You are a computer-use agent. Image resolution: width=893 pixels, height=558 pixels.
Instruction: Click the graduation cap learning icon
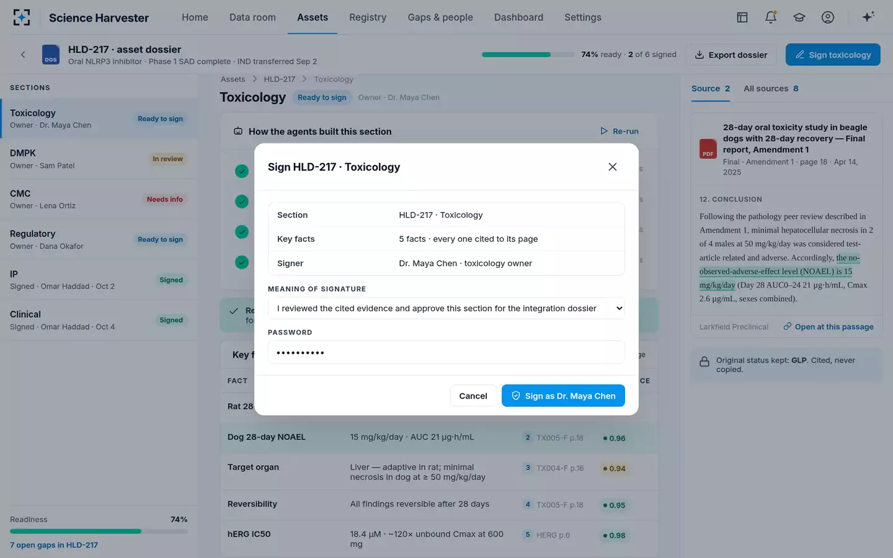click(x=799, y=17)
